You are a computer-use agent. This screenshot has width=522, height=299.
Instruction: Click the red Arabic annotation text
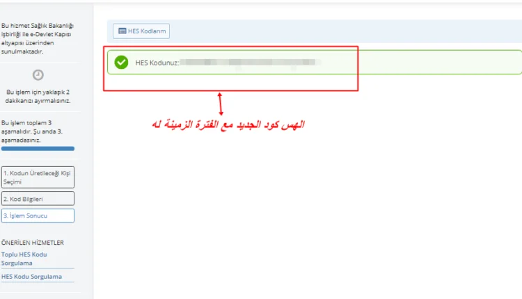(x=228, y=124)
